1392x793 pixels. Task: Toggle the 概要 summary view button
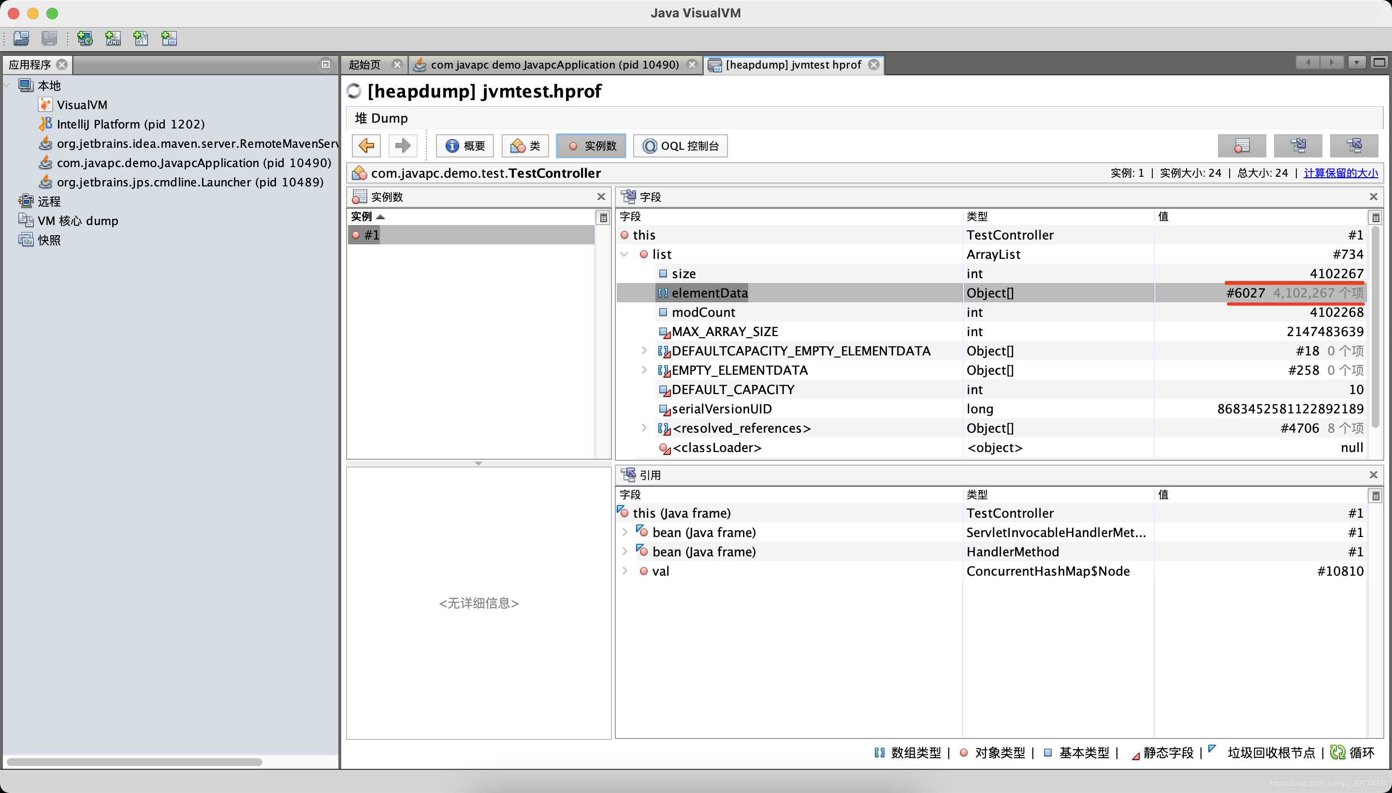pos(464,145)
